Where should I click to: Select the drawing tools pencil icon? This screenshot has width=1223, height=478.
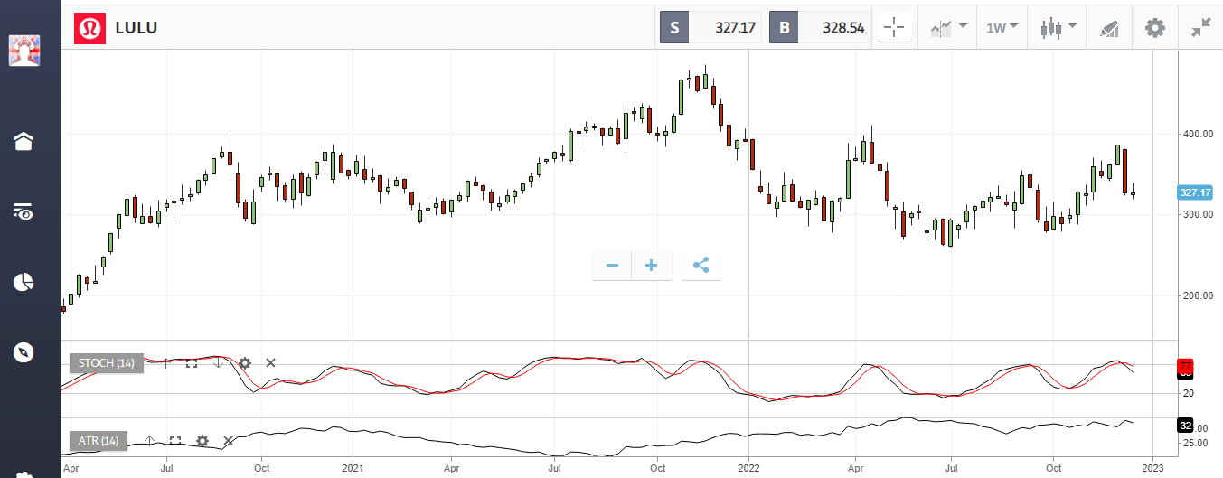[x=1109, y=28]
